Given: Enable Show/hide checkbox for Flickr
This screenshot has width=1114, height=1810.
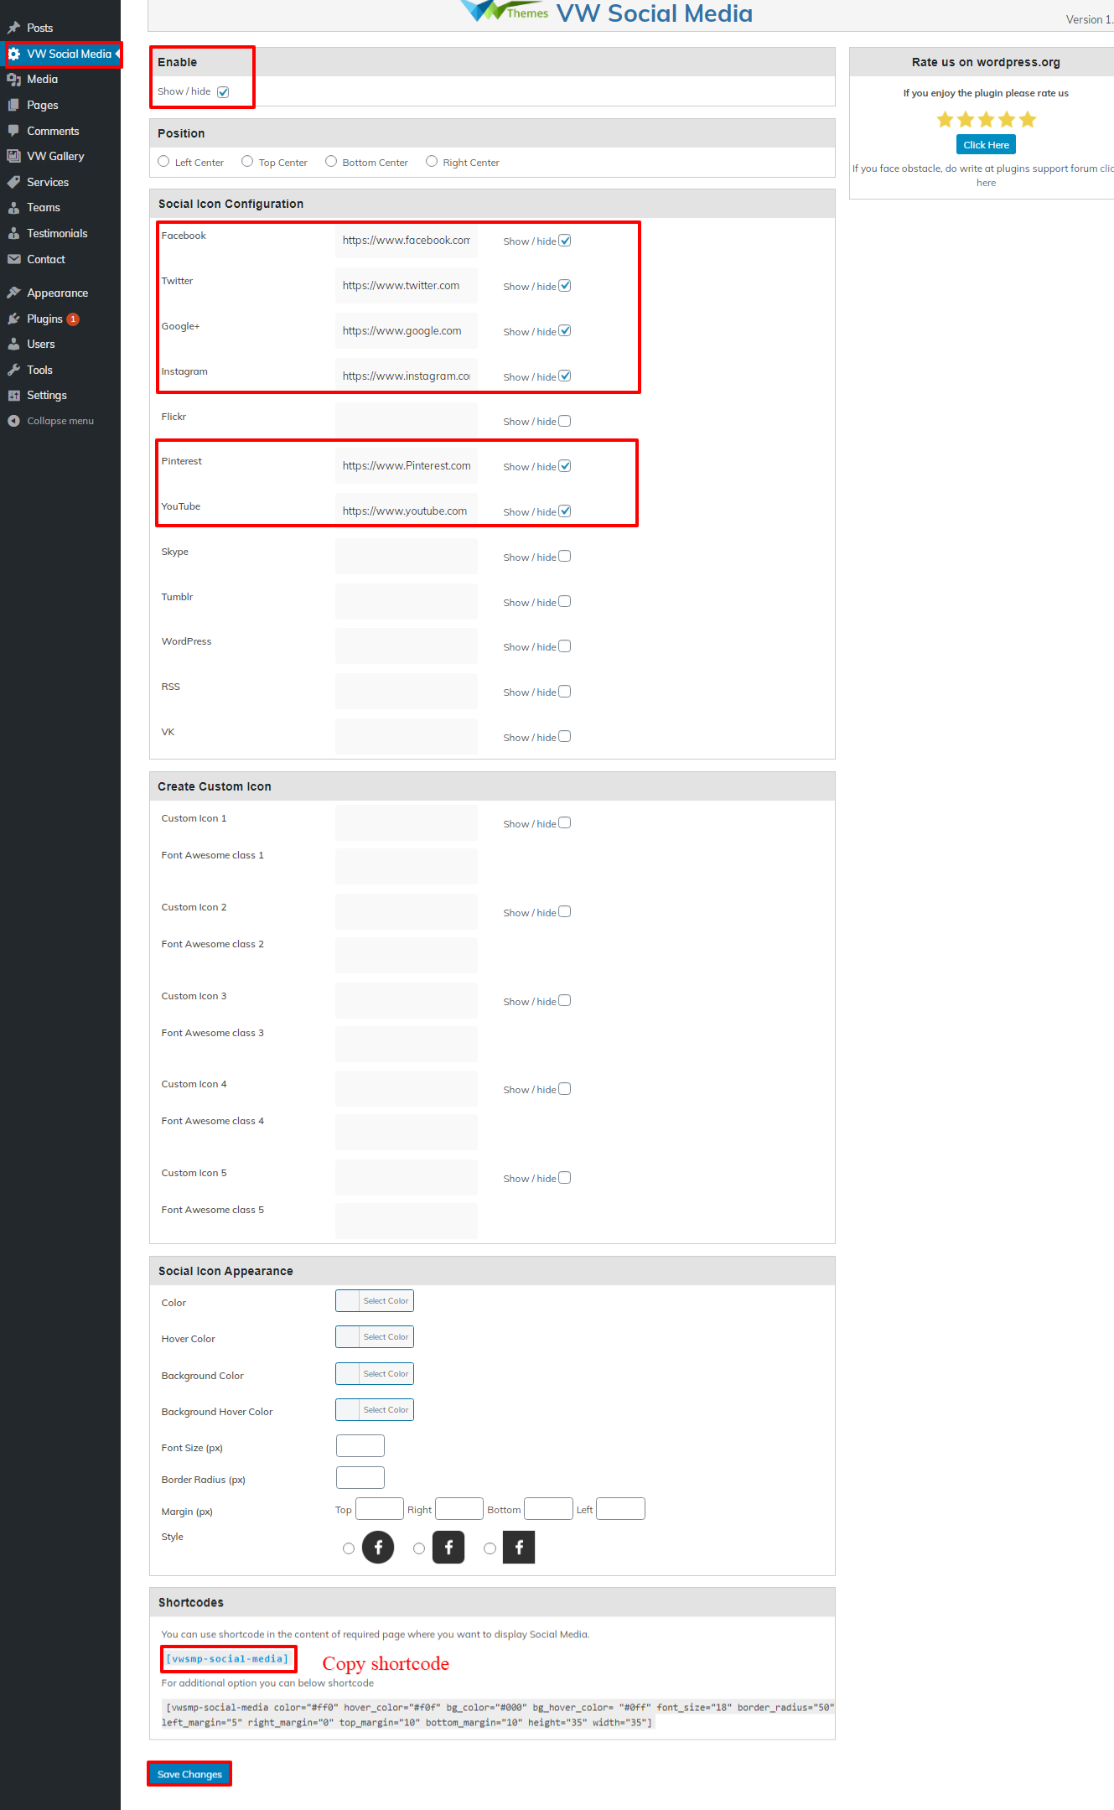Looking at the screenshot, I should [x=565, y=421].
